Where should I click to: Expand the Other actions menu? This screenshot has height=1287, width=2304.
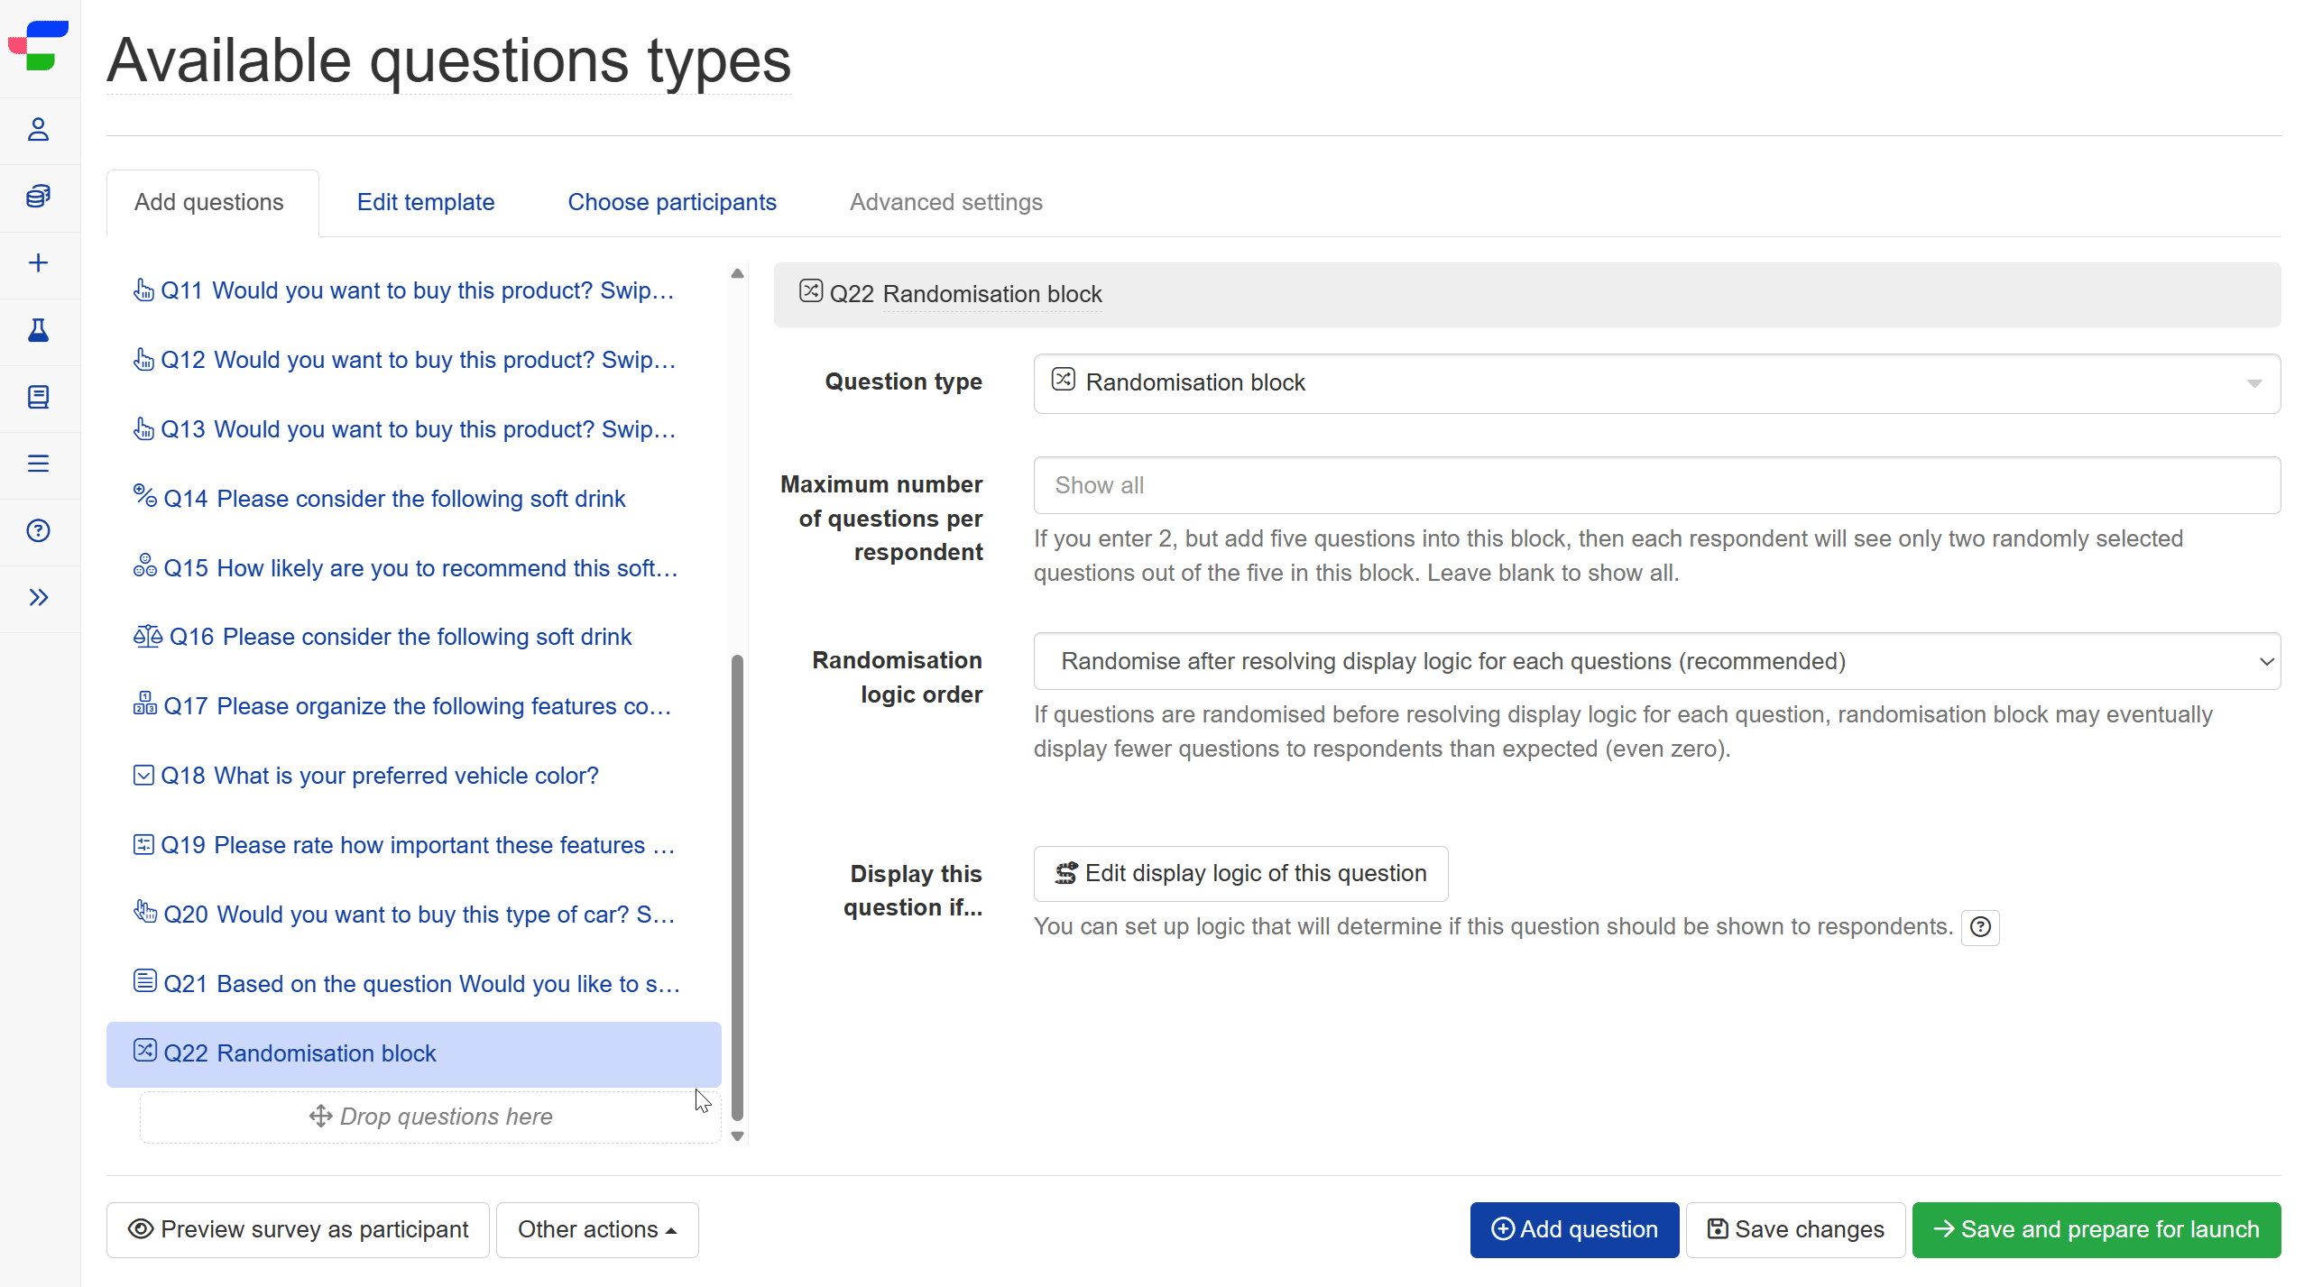(597, 1229)
